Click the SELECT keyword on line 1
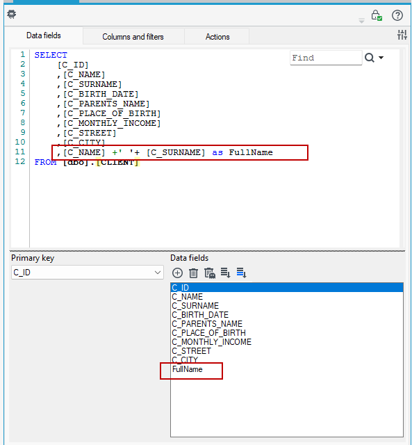 pos(51,55)
